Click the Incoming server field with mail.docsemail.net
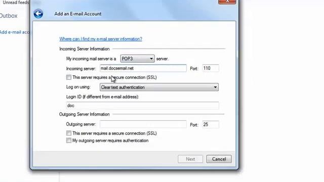This screenshot has width=324, height=182. (x=143, y=68)
